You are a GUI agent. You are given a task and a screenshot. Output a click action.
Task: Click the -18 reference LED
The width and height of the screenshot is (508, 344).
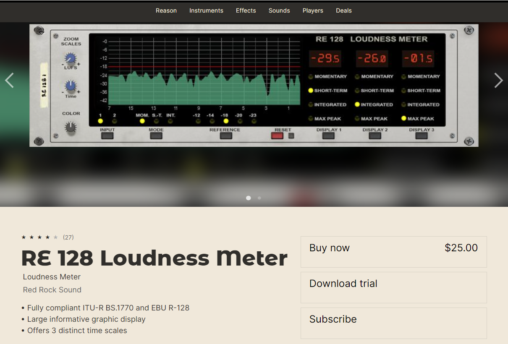pyautogui.click(x=226, y=121)
